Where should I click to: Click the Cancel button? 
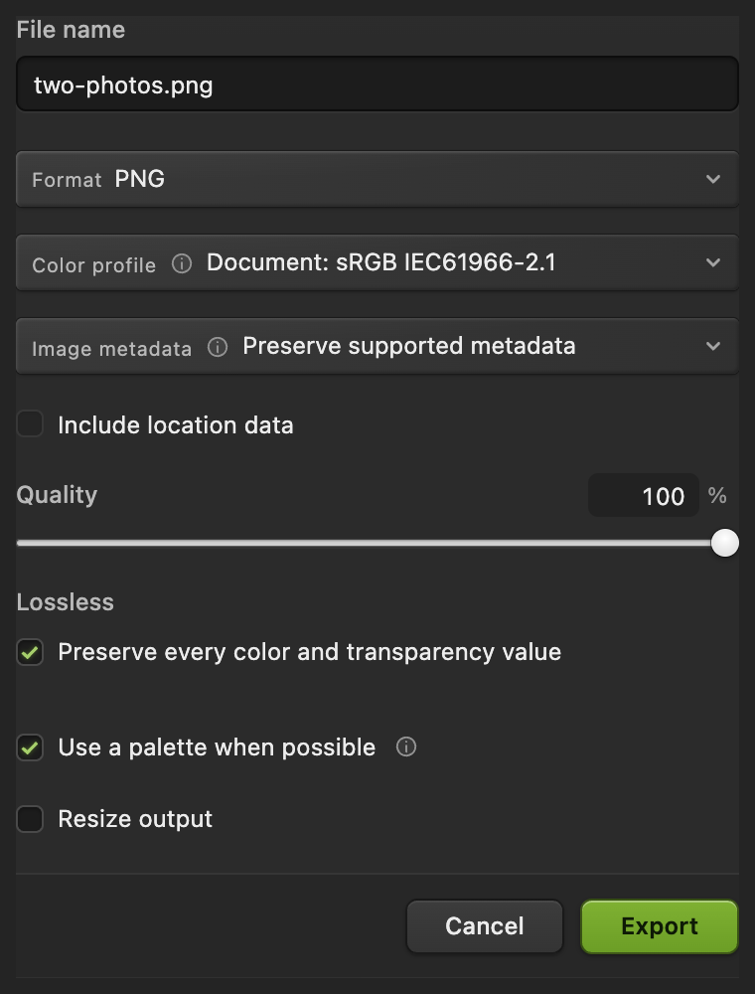(x=485, y=926)
